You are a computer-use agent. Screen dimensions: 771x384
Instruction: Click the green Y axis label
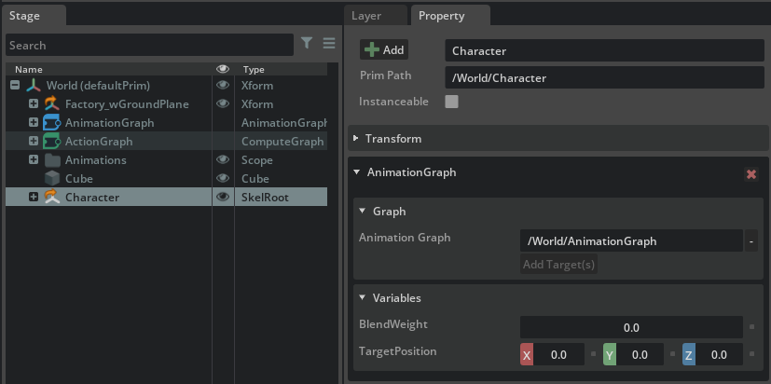pyautogui.click(x=609, y=354)
